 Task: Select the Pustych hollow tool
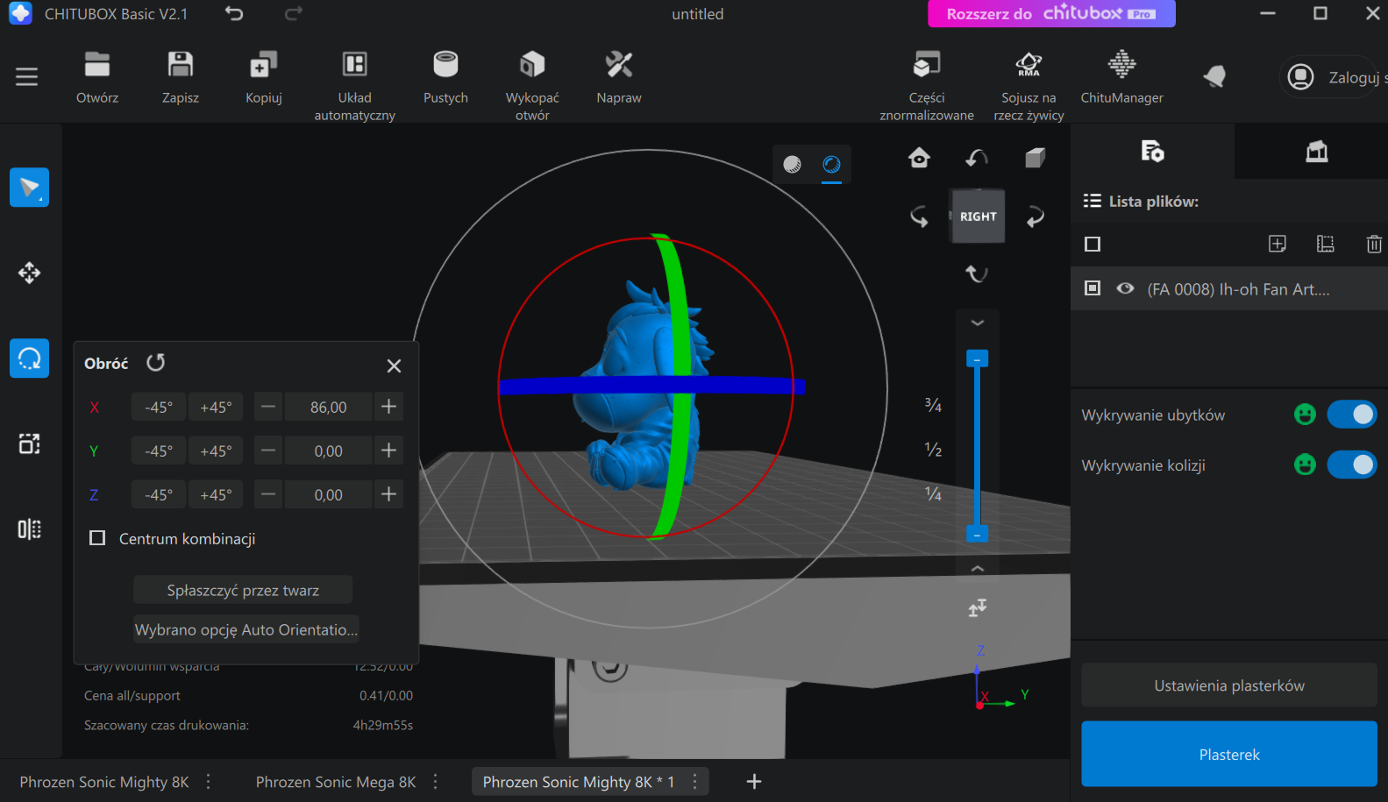(x=445, y=78)
